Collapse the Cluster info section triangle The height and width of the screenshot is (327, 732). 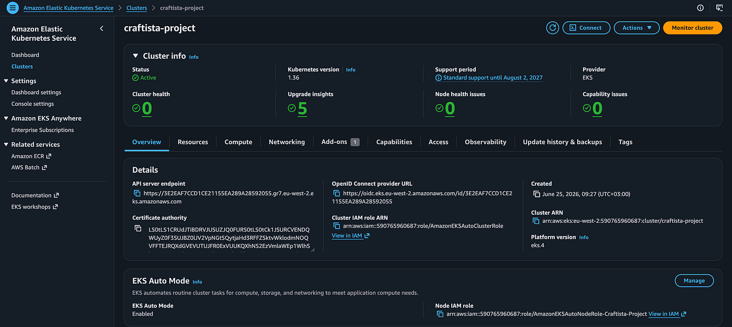(136, 55)
